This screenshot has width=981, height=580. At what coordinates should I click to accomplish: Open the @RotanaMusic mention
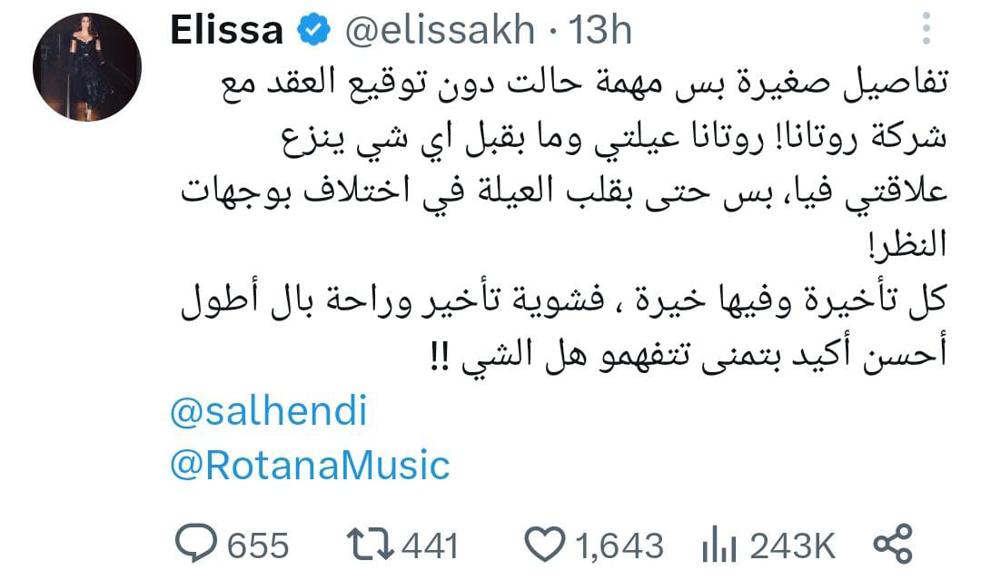tap(310, 465)
